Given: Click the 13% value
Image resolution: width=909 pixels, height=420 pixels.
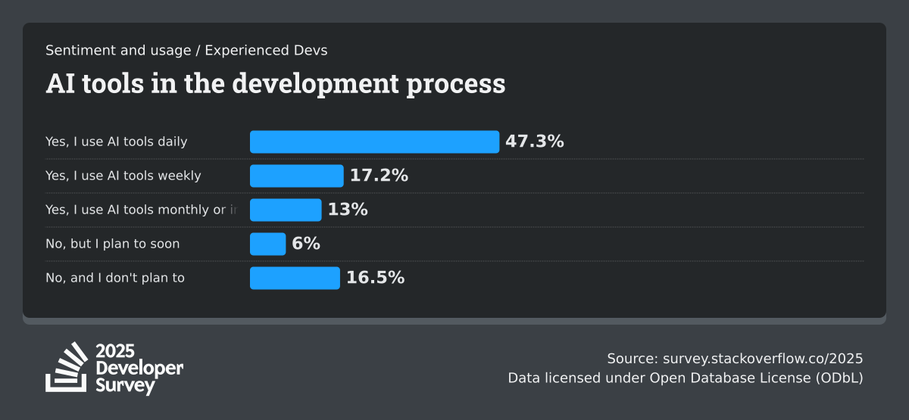Looking at the screenshot, I should click(348, 210).
